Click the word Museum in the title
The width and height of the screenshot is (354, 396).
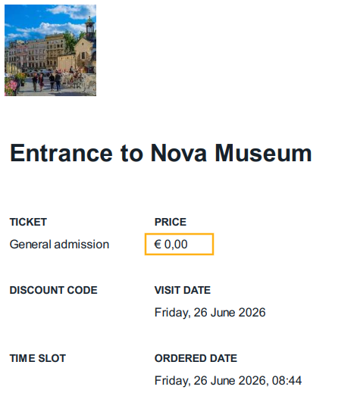click(263, 153)
